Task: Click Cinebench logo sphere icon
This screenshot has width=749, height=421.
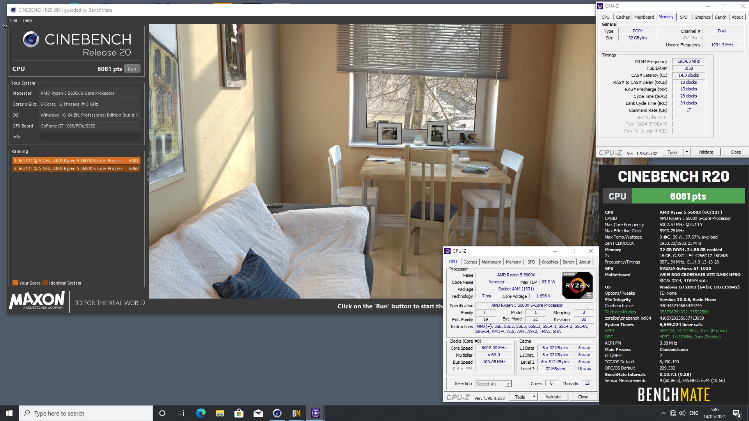Action: click(31, 39)
